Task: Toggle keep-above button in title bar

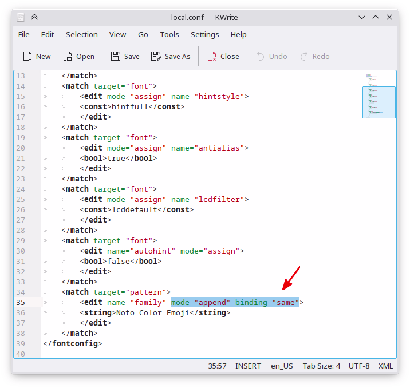Action: [34, 18]
